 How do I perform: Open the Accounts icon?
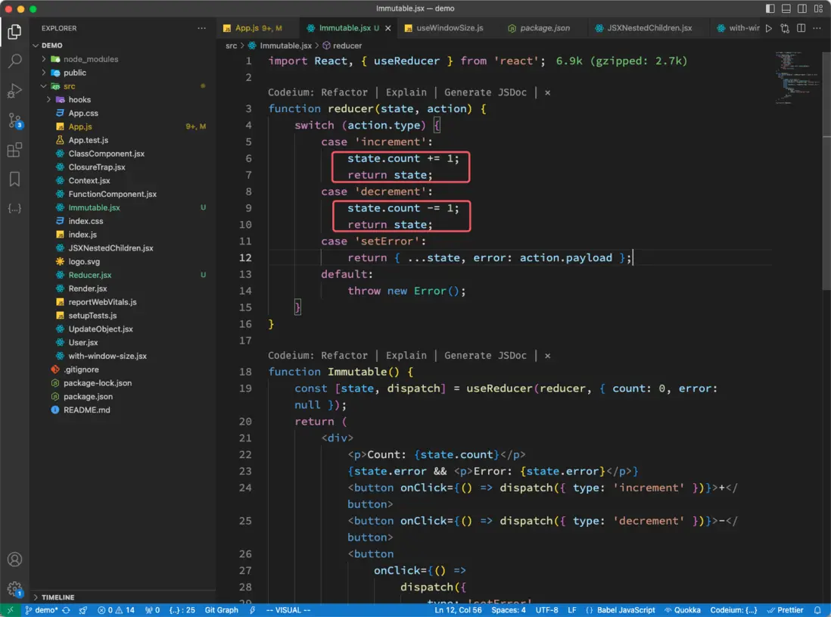click(x=14, y=560)
